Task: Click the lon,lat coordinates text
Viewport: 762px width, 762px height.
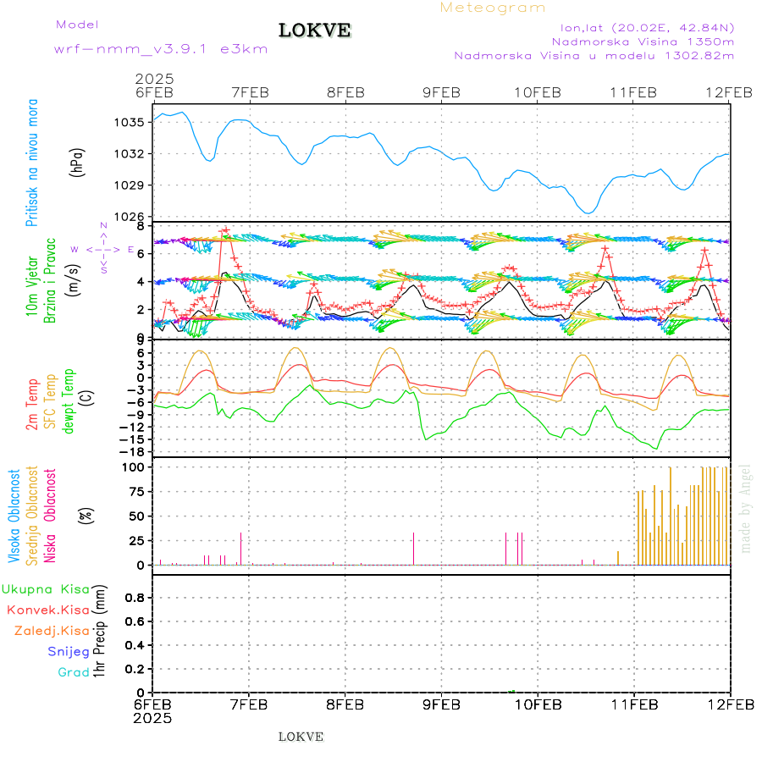Action: click(642, 27)
